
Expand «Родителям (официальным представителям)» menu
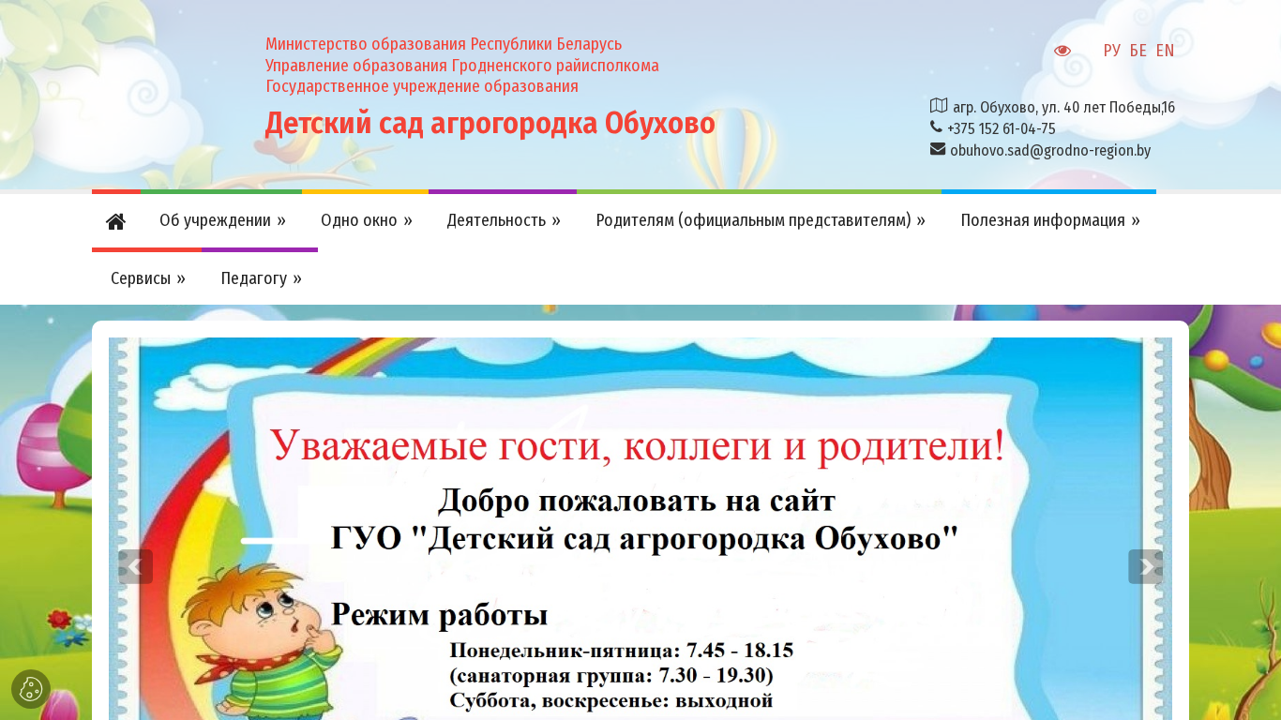click(760, 220)
